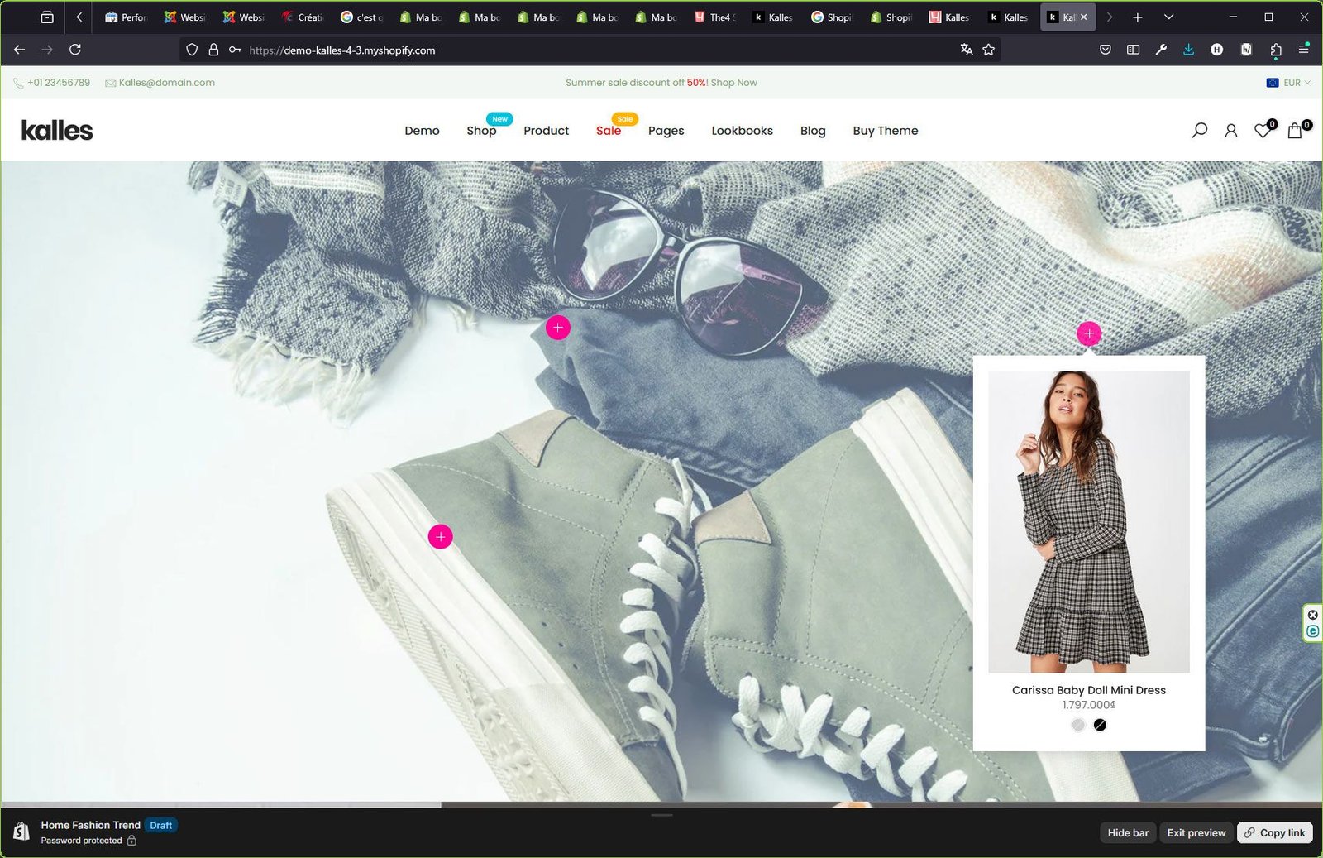Click the phone icon next to +01 23456789

coord(18,83)
